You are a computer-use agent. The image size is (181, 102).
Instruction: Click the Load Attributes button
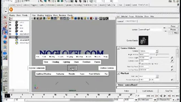[148, 91]
